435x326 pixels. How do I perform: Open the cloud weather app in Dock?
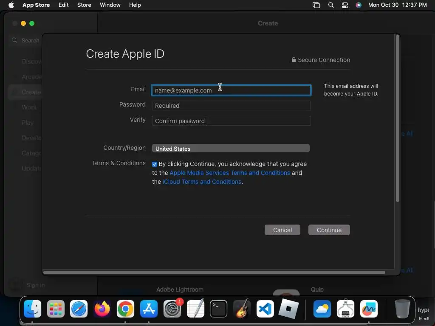pyautogui.click(x=322, y=309)
